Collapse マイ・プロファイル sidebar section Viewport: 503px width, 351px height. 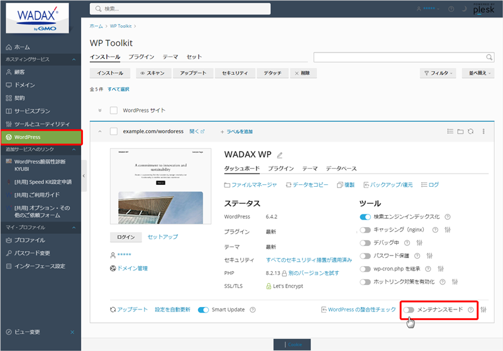point(74,228)
